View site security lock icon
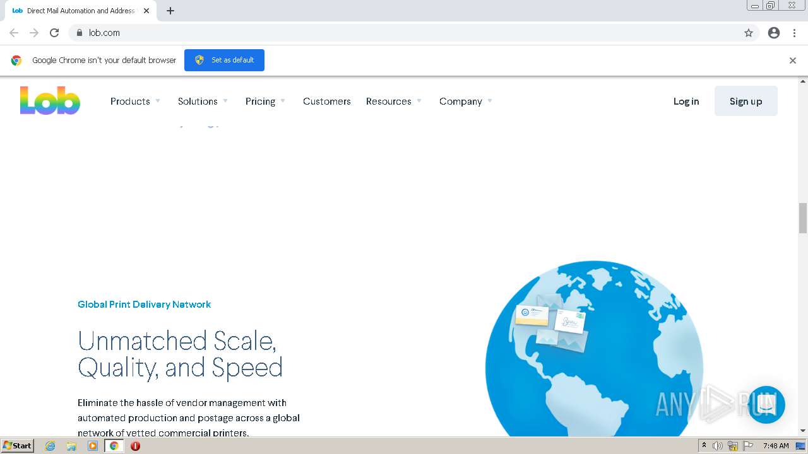808x454 pixels. point(79,33)
